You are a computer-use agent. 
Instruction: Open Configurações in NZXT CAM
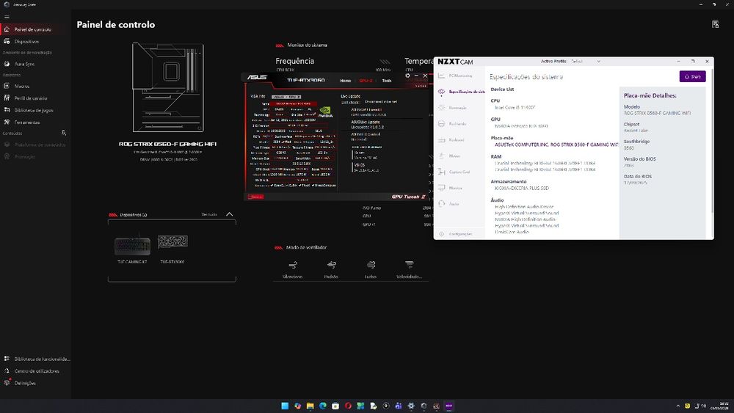(460, 234)
